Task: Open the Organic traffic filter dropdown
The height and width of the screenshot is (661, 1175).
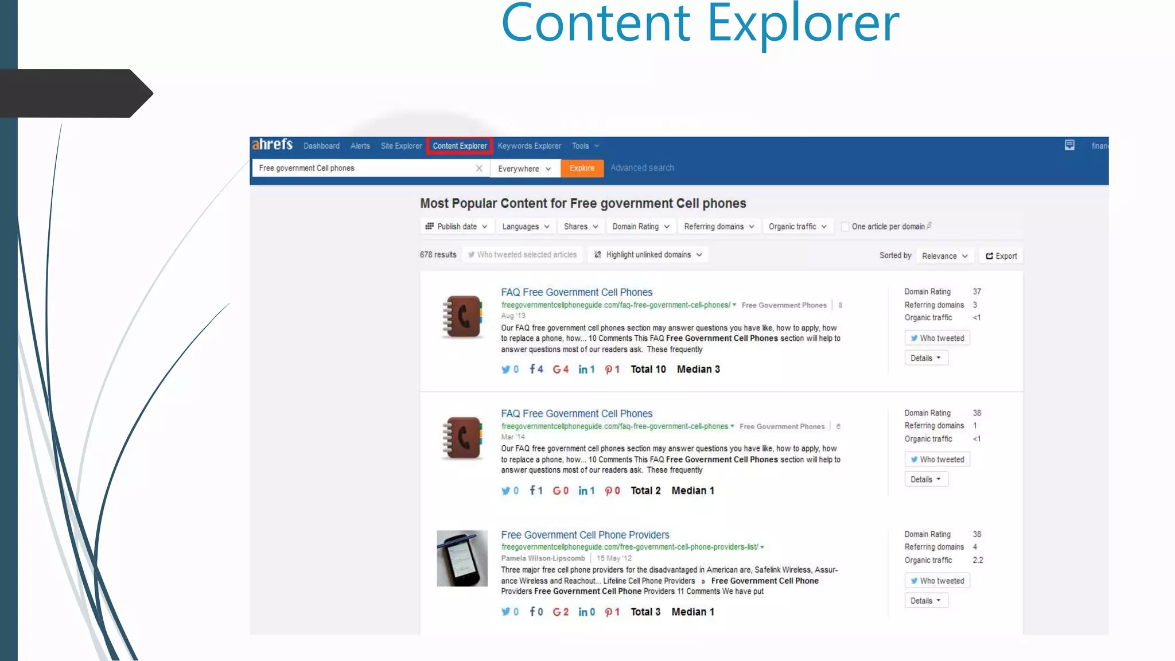Action: pyautogui.click(x=797, y=227)
